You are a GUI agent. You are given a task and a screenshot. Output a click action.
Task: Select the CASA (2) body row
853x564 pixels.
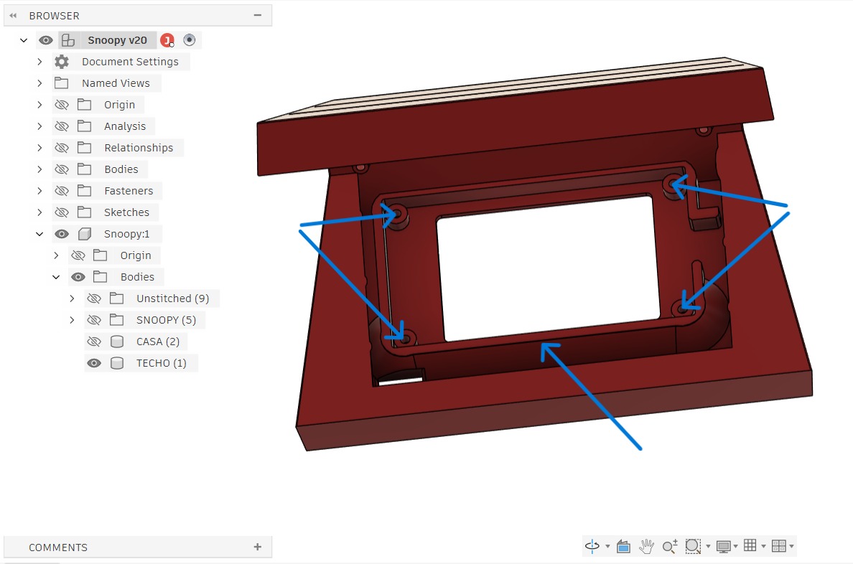point(136,342)
